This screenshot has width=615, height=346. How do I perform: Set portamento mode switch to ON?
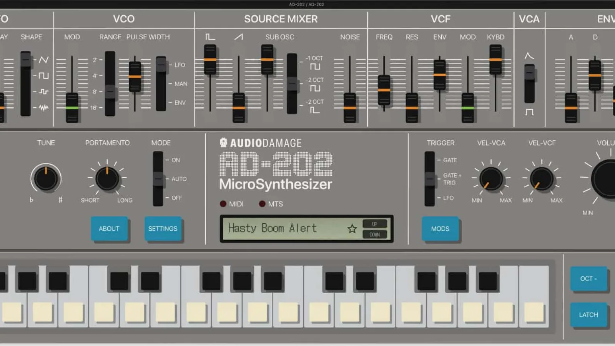point(176,160)
